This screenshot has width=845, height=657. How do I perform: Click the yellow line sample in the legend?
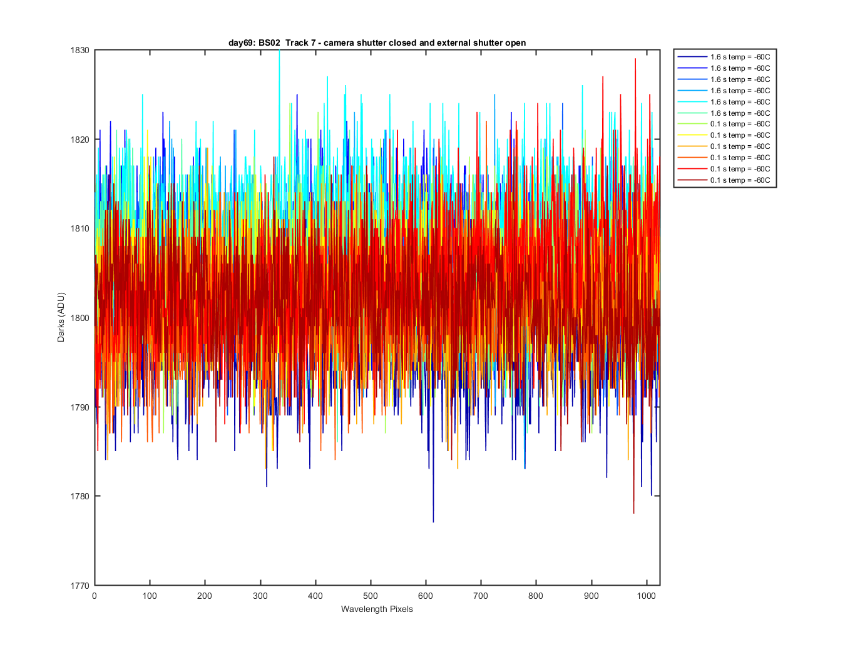pyautogui.click(x=692, y=135)
